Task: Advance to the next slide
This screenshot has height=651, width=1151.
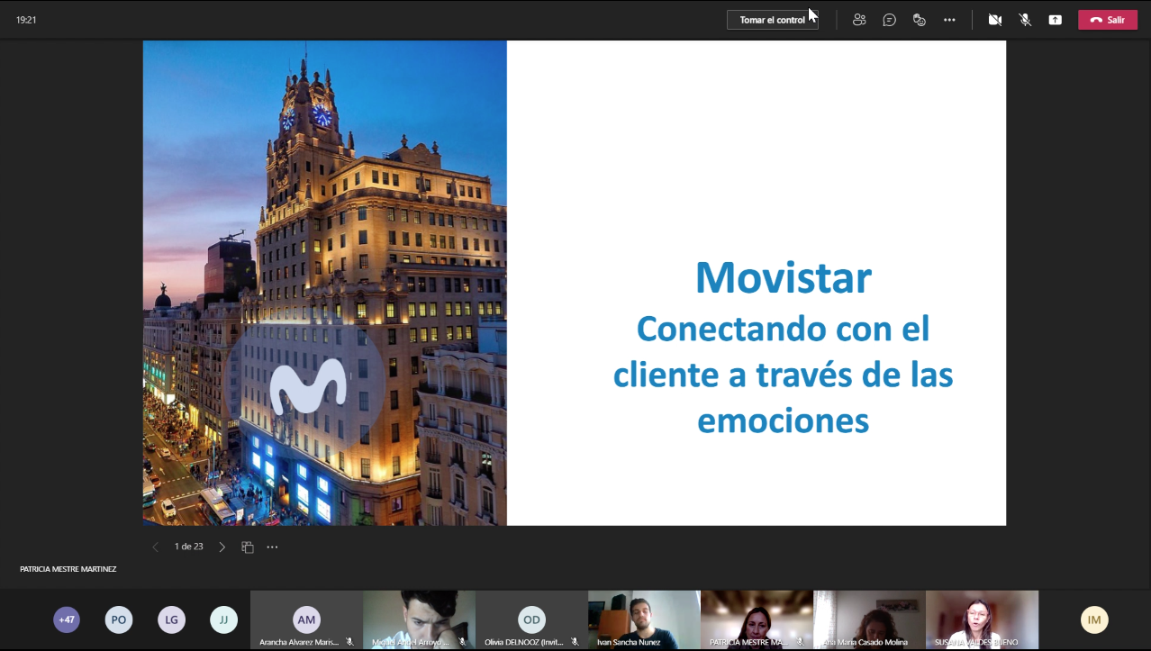Action: tap(222, 547)
